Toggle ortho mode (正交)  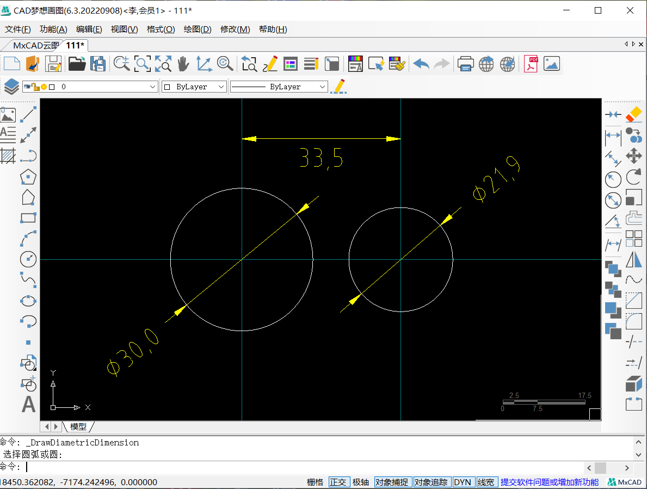(338, 482)
